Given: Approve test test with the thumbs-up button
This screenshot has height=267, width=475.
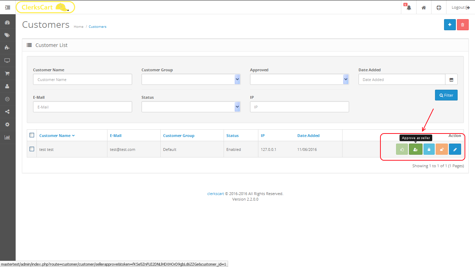Looking at the screenshot, I should pos(402,149).
